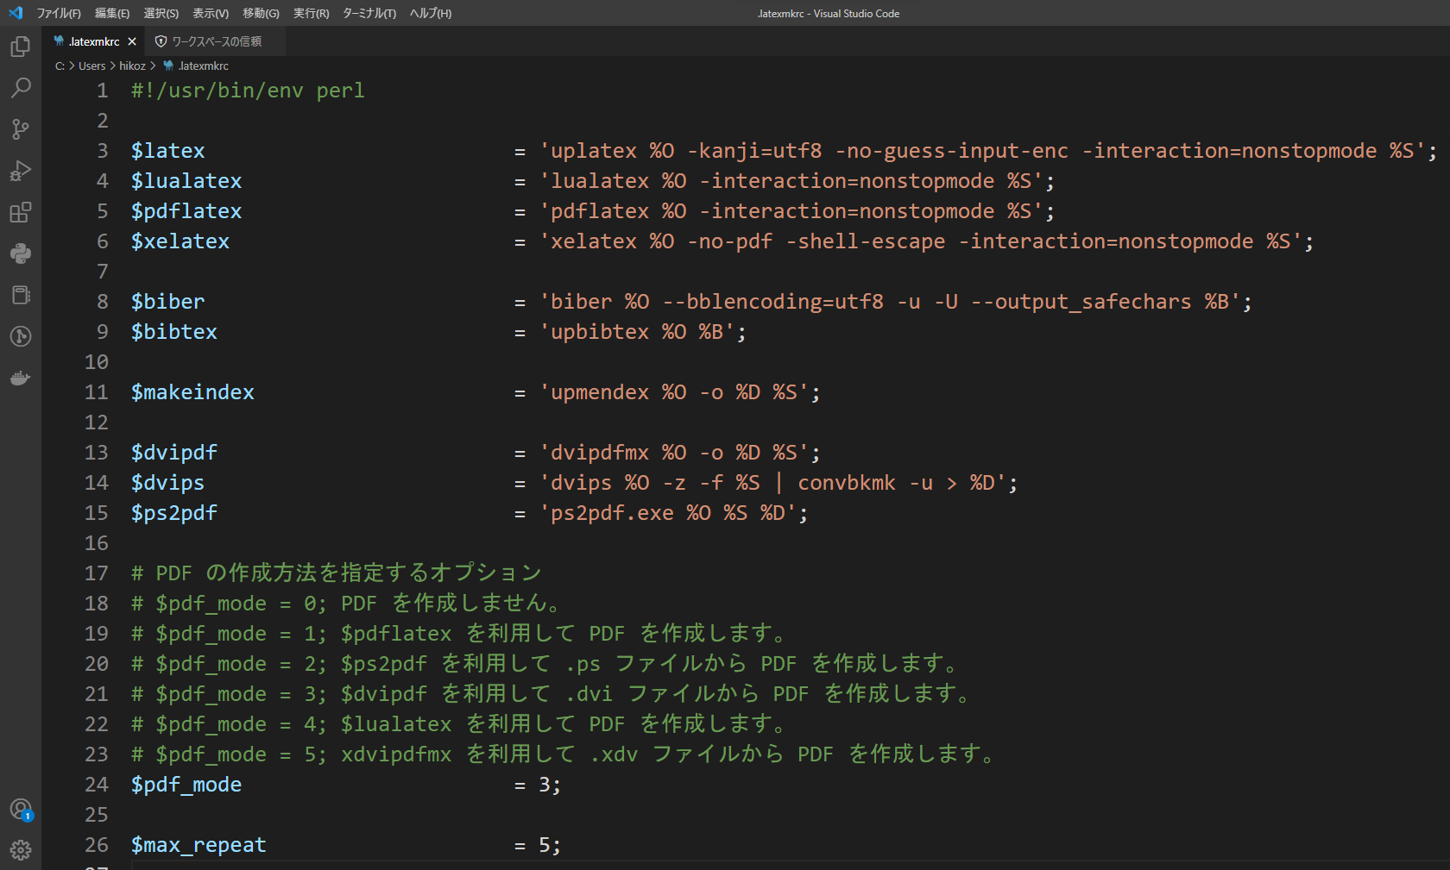Open the Extensions view
This screenshot has height=870, width=1450.
[x=21, y=212]
